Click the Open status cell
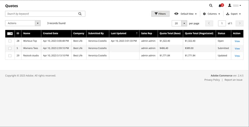The image size is (249, 127). pos(223,41)
